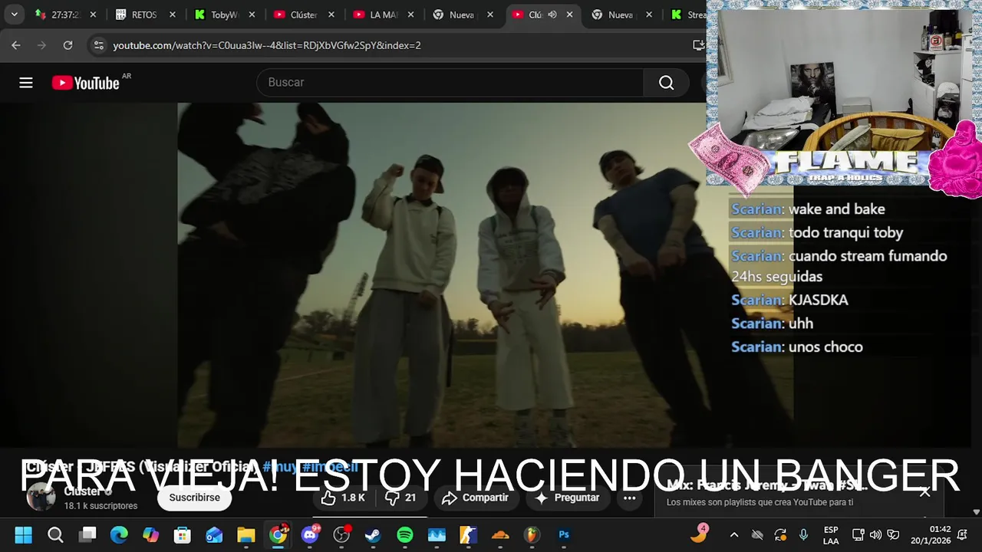
Task: Expand hidden system tray icons chevron
Action: [x=734, y=535]
